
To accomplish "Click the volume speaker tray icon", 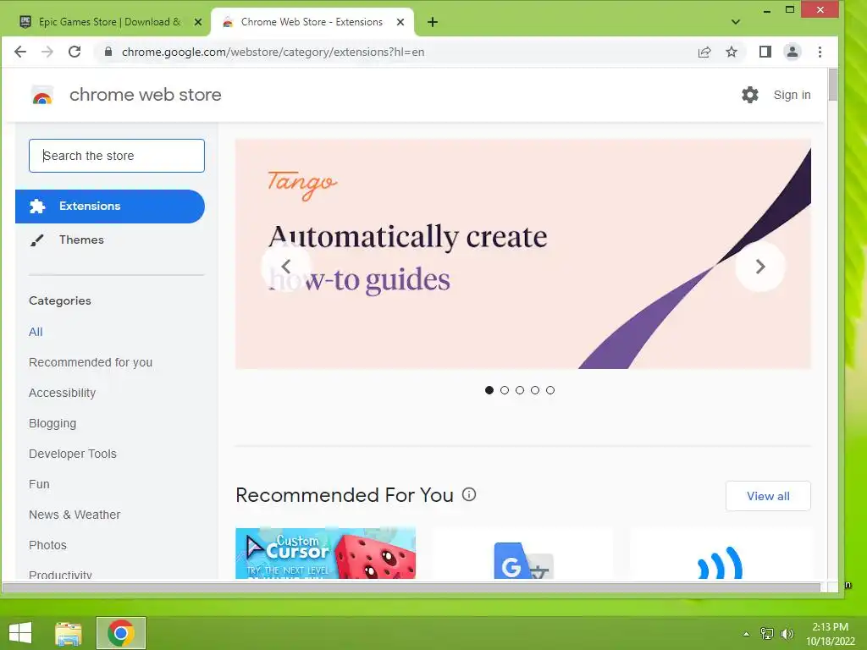I will (787, 633).
